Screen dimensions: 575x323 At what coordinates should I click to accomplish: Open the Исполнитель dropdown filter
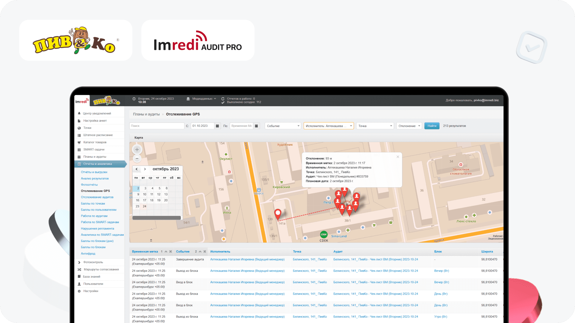(x=329, y=126)
